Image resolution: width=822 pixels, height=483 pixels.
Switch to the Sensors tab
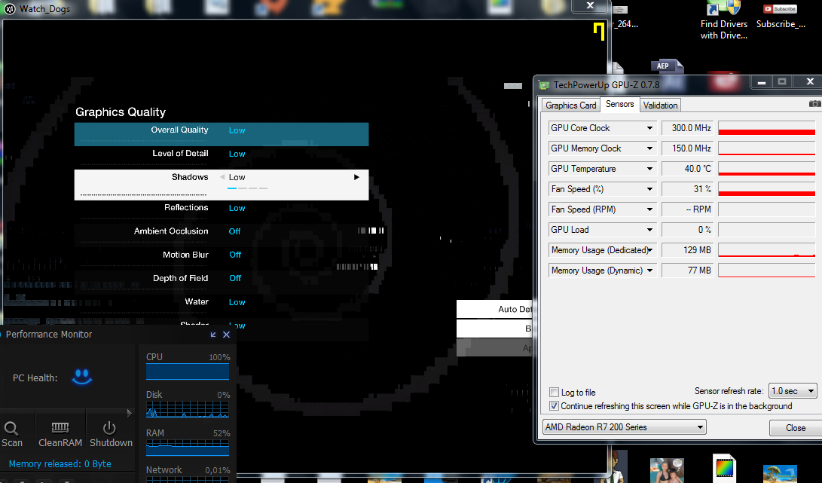pyautogui.click(x=619, y=104)
